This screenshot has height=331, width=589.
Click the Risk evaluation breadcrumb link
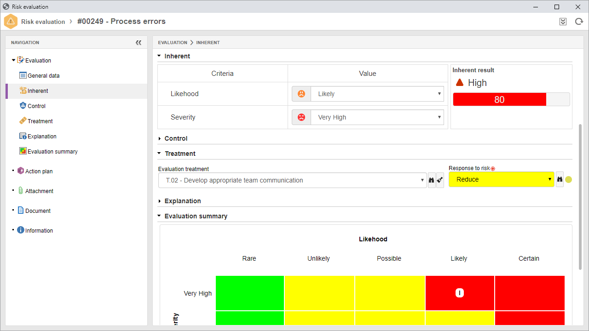tap(43, 22)
